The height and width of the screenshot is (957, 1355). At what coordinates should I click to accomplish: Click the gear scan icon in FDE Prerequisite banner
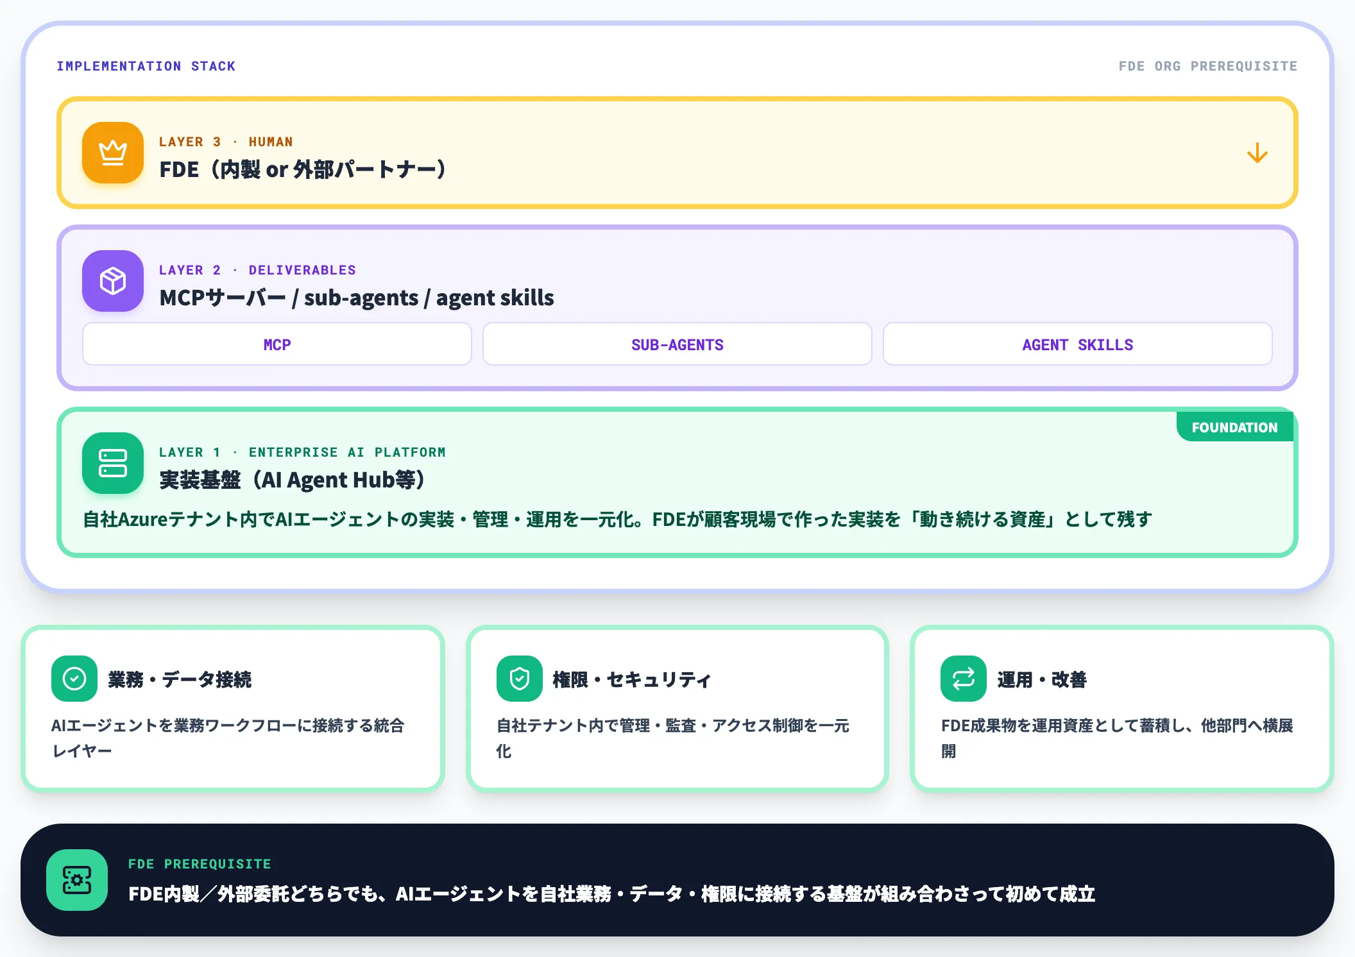pyautogui.click(x=77, y=880)
